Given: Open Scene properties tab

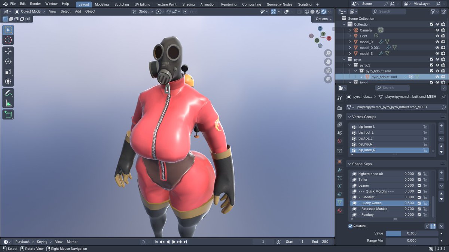Looking at the screenshot, I should pyautogui.click(x=339, y=133).
